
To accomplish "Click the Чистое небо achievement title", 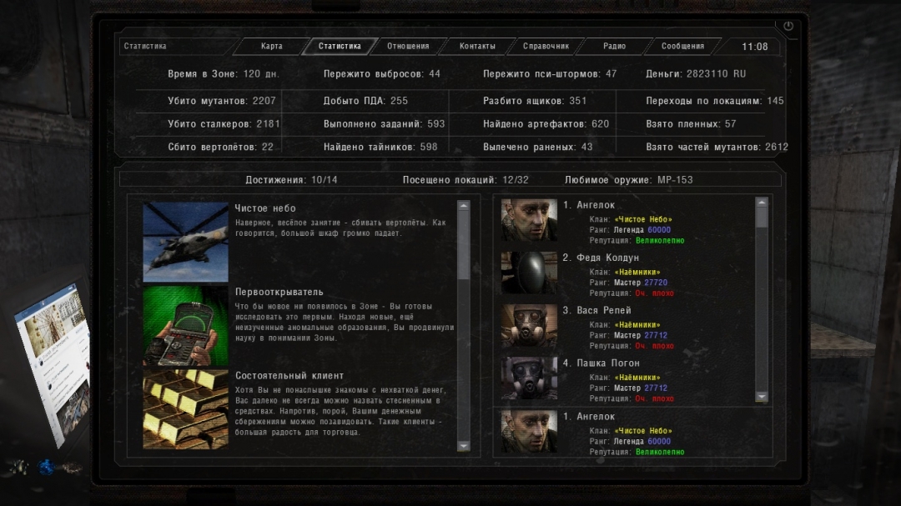I will tap(265, 208).
